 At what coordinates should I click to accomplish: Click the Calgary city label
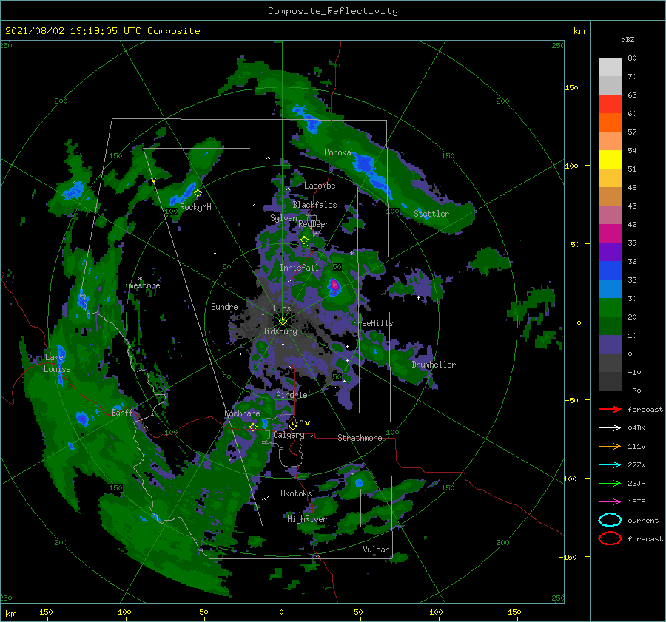point(289,435)
